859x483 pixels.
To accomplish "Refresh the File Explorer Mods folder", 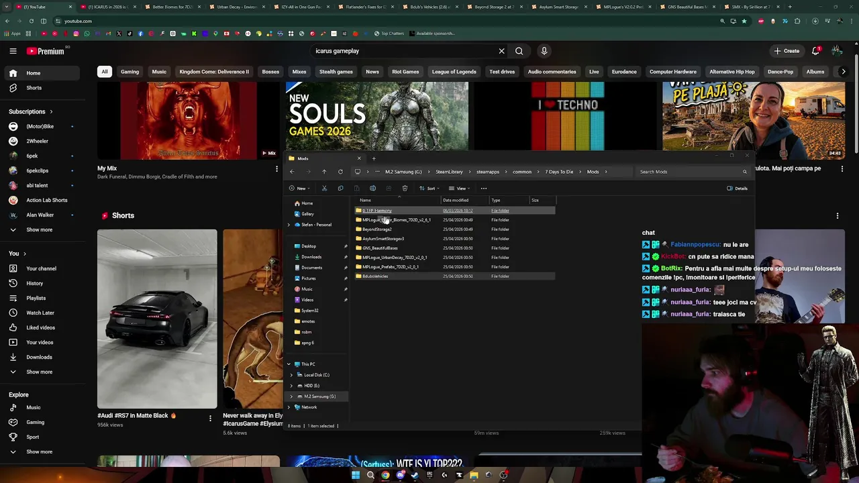I will click(340, 172).
